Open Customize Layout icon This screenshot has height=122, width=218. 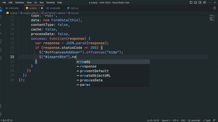[204, 2]
